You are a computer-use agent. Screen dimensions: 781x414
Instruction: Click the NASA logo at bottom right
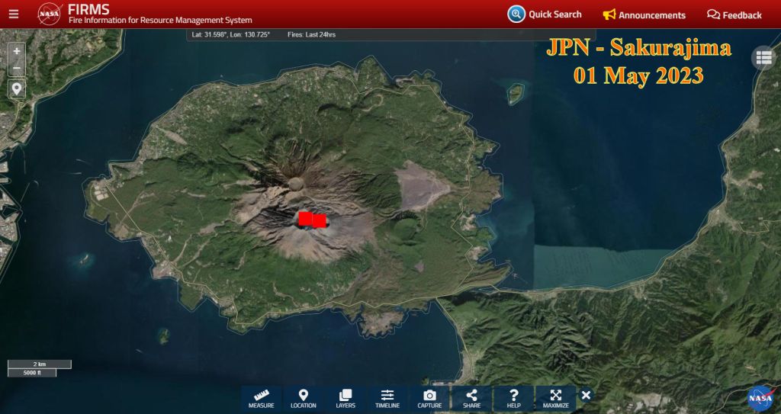760,396
